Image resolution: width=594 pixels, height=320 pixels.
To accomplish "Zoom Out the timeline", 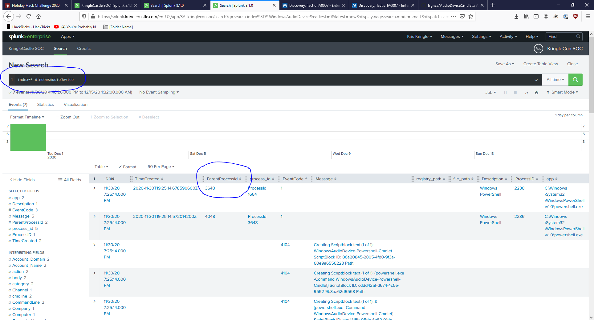I will 68,117.
